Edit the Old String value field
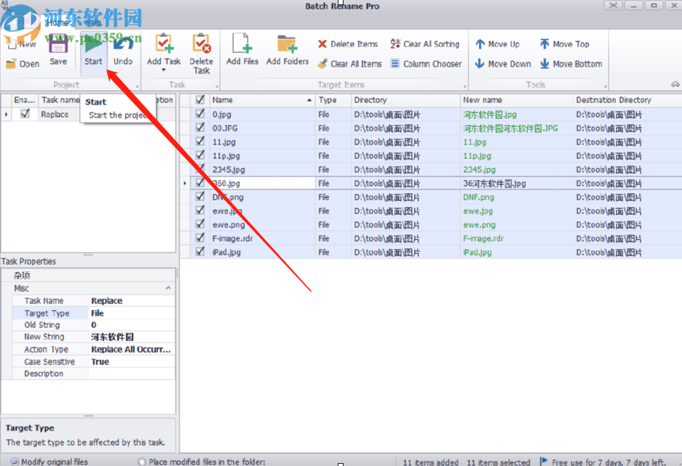682x466 pixels. point(131,324)
